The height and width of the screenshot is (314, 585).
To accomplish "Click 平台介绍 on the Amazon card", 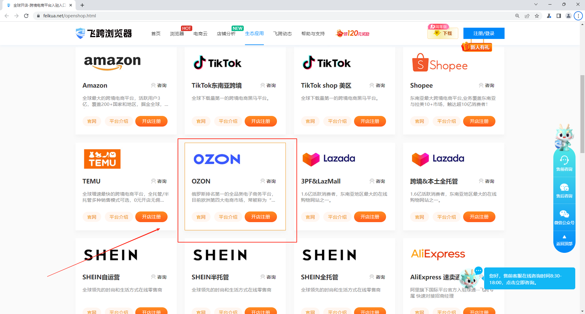I will click(x=119, y=121).
